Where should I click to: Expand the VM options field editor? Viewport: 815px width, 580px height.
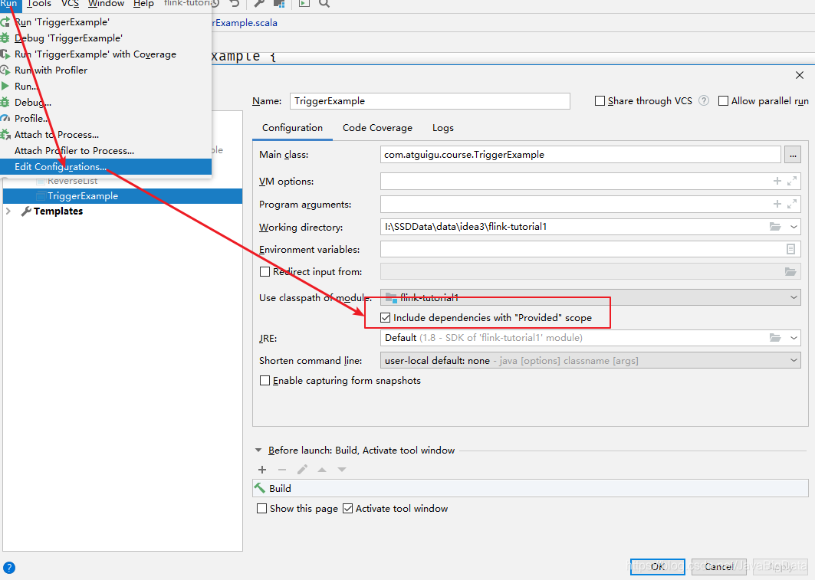pos(791,182)
